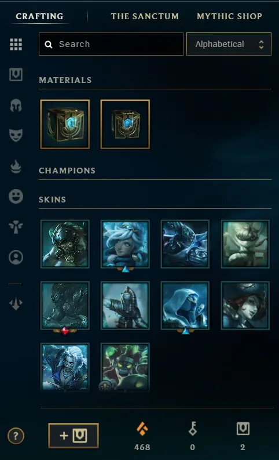Open the Mythic Shop tab
The width and height of the screenshot is (279, 460).
pos(230,16)
